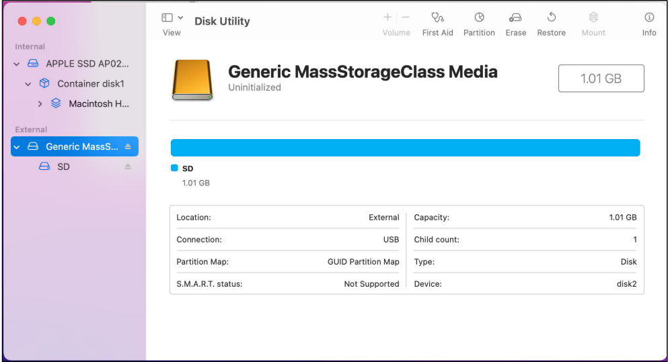Image resolution: width=668 pixels, height=362 pixels.
Task: Expand the Macintosh HD volume group
Action: click(x=40, y=104)
